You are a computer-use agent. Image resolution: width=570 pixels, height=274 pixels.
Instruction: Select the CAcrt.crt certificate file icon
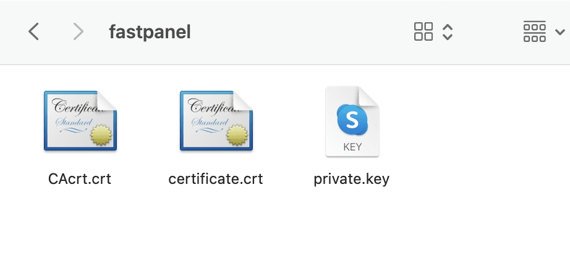point(80,122)
